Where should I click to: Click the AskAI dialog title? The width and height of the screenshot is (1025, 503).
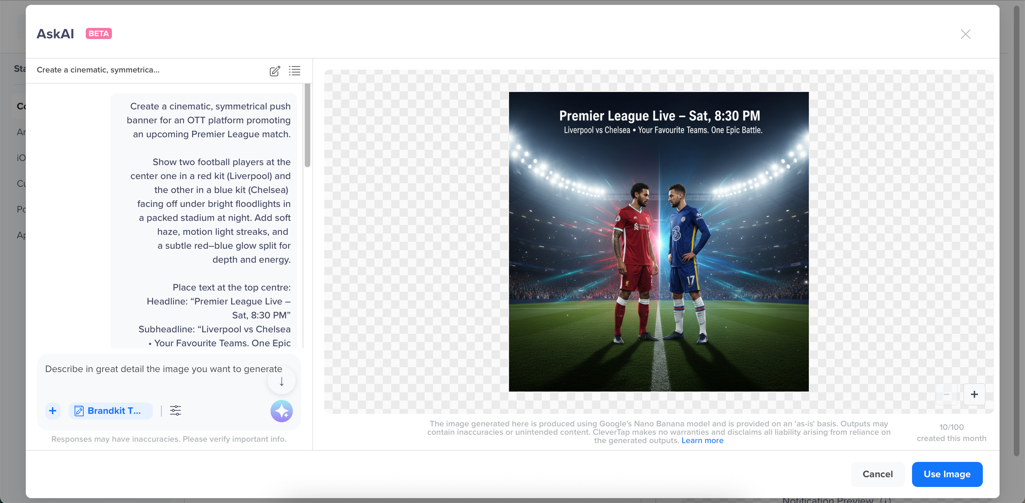click(55, 34)
